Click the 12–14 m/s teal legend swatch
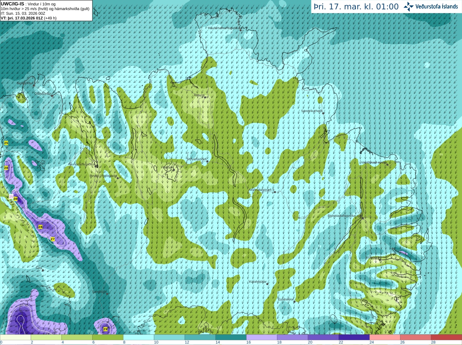 [200, 337]
